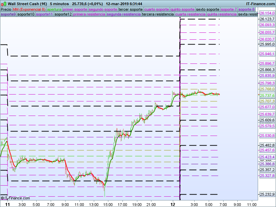Click the segundo soporte legend label
The image size is (276, 207).
103,9
